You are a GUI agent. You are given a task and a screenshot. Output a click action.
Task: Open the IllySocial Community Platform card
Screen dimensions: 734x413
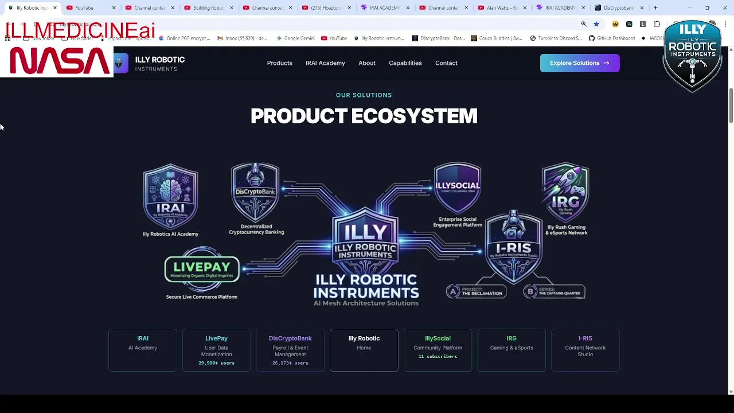pyautogui.click(x=438, y=350)
